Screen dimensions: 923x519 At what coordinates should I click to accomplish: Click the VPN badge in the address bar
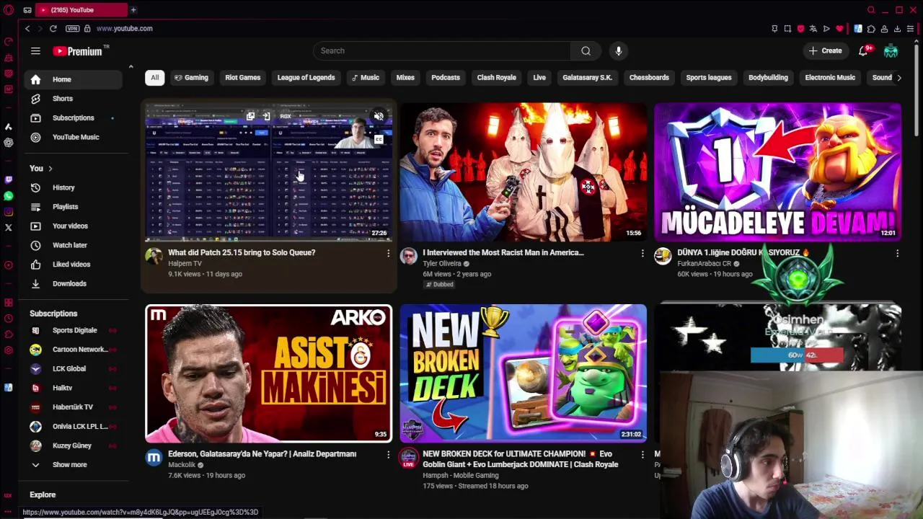[x=72, y=29]
